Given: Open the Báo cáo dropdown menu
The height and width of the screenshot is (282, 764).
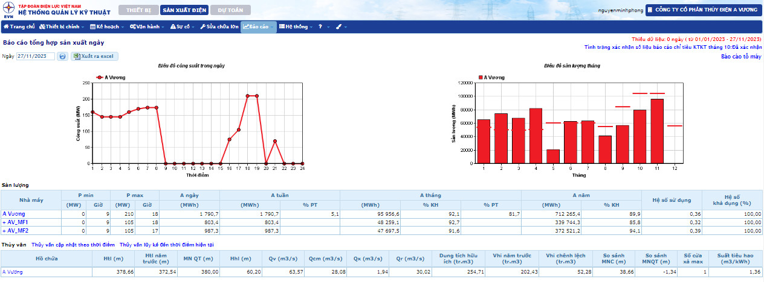Looking at the screenshot, I should tap(258, 27).
